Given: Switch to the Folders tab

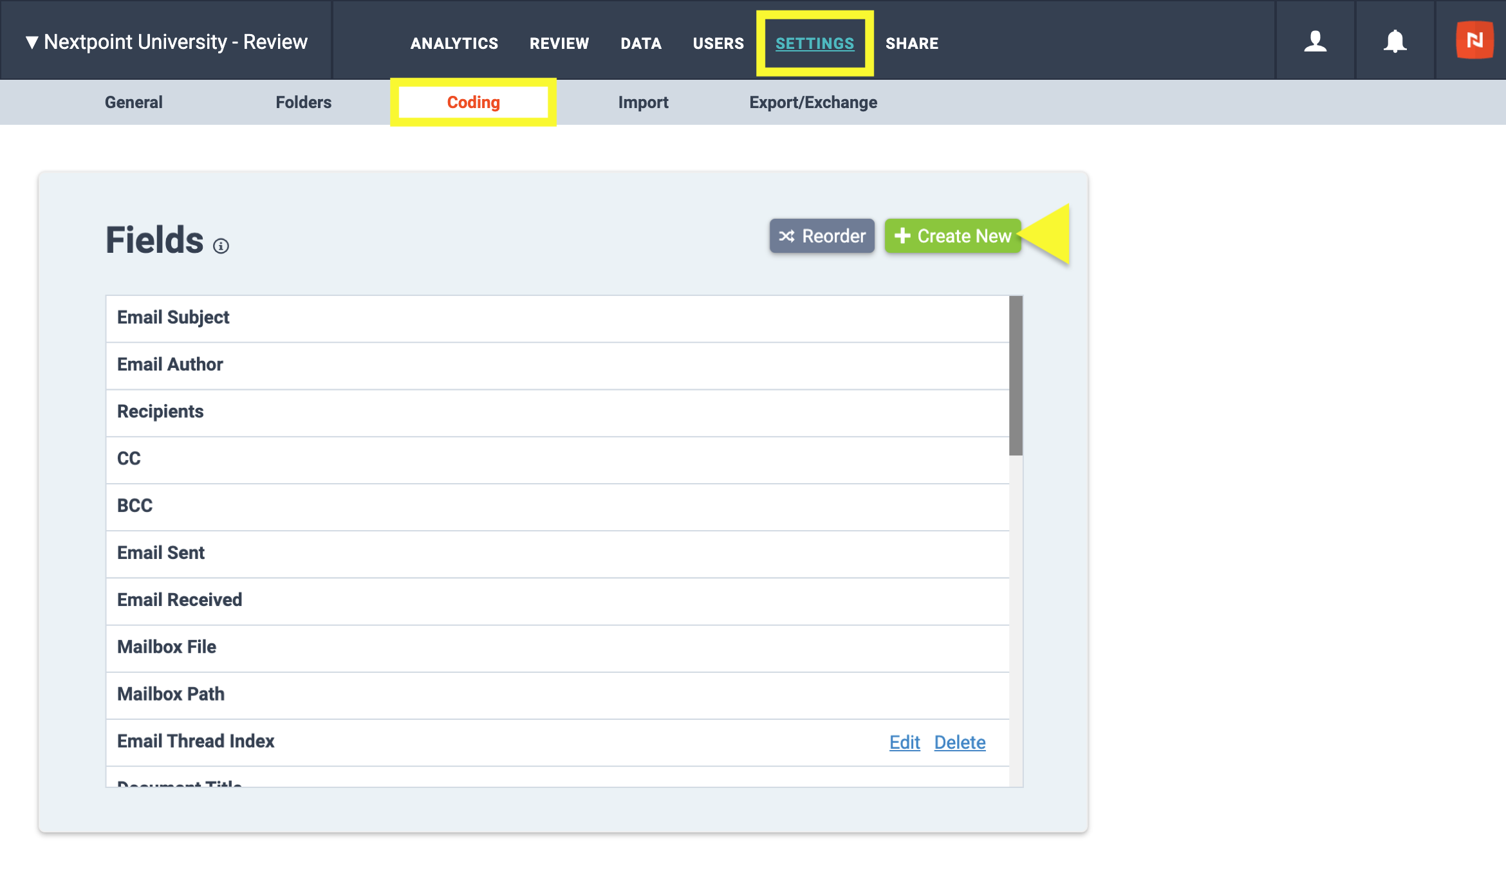Looking at the screenshot, I should click(303, 102).
